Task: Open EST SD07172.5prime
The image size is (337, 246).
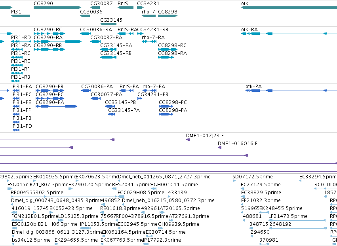Action: pyautogui.click(x=234, y=181)
